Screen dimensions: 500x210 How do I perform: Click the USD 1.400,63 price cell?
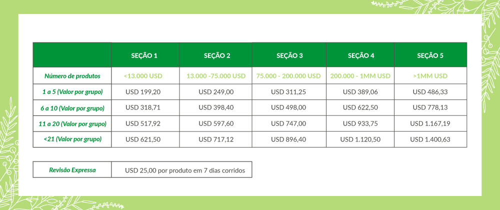tap(430, 139)
